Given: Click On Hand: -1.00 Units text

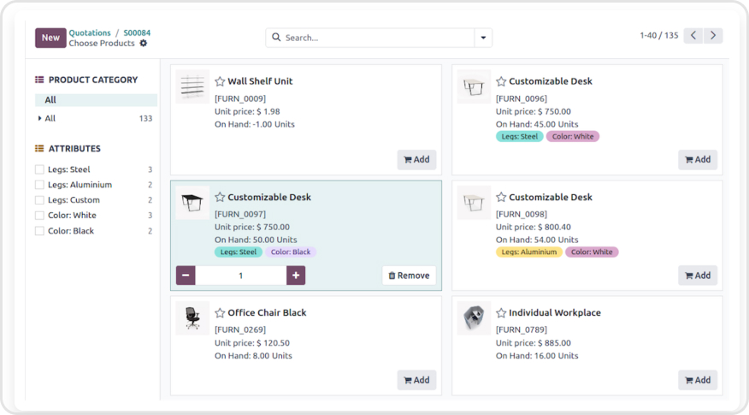Looking at the screenshot, I should [x=255, y=124].
